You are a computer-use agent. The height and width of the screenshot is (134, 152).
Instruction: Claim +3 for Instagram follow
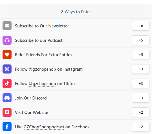pos(141,69)
